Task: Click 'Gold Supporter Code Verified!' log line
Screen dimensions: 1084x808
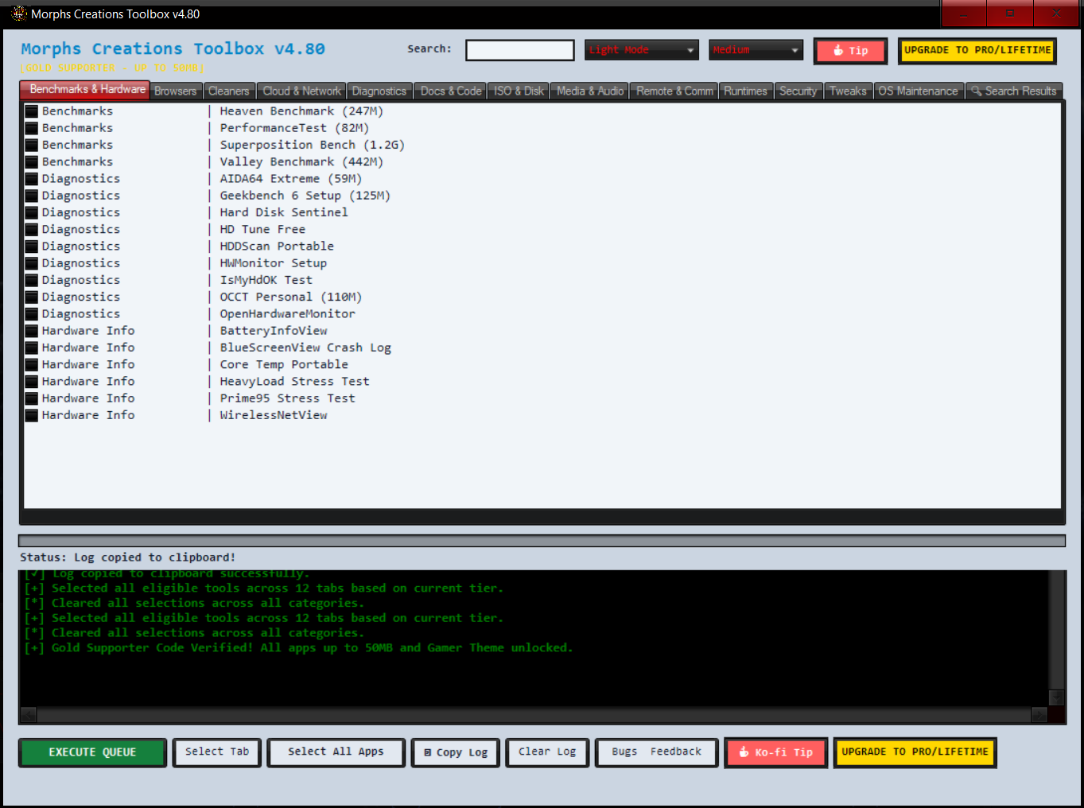Action: pyautogui.click(x=298, y=647)
